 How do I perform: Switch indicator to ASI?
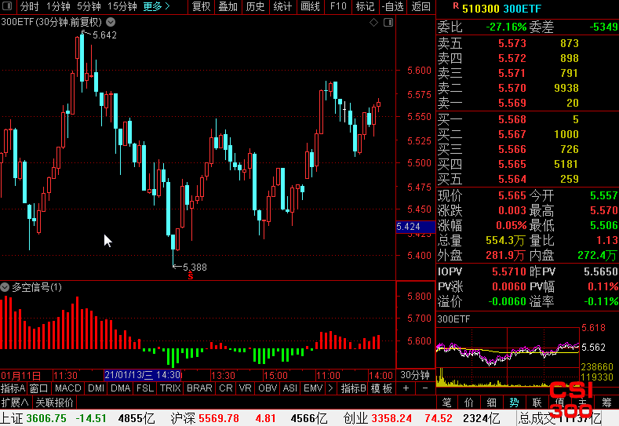[290, 388]
